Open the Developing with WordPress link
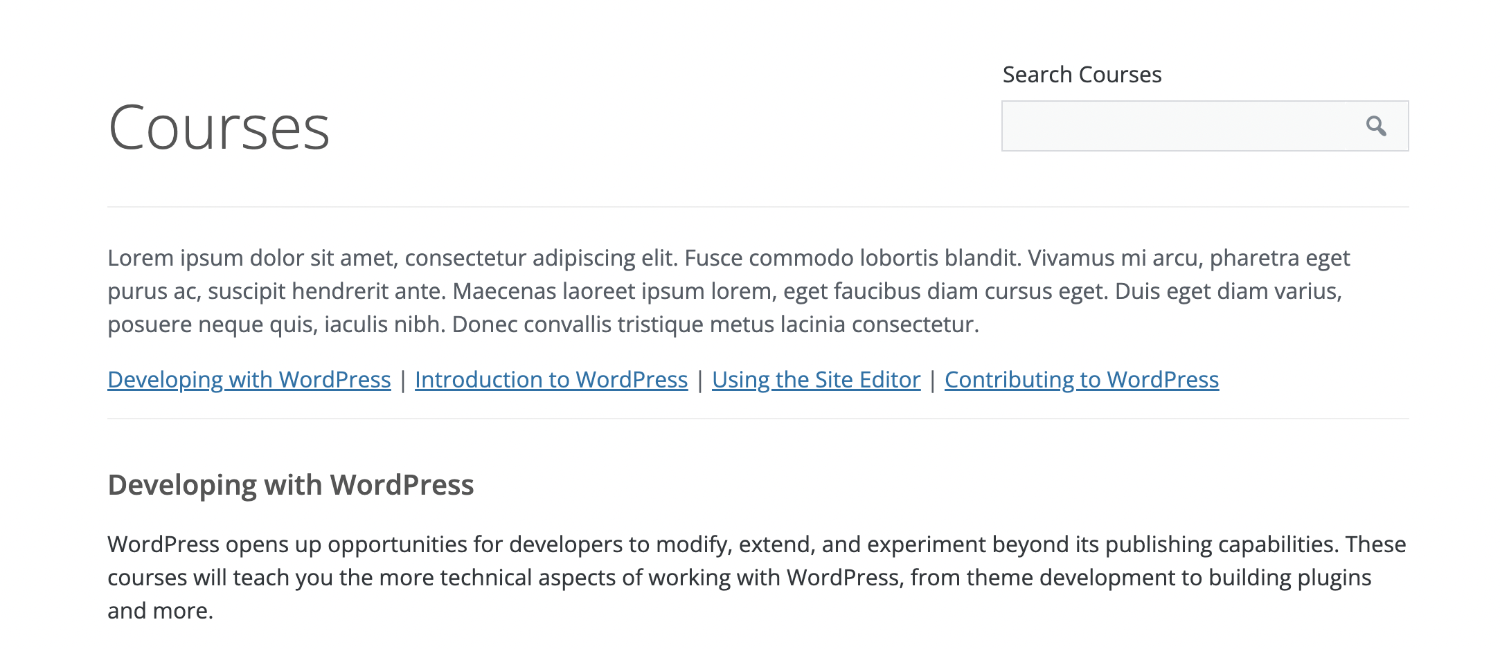The height and width of the screenshot is (649, 1500). (249, 380)
